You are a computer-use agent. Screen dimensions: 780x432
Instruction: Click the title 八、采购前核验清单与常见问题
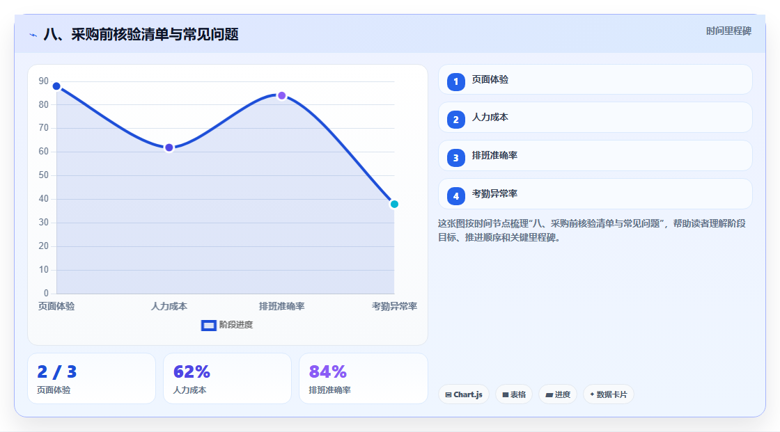[x=141, y=34]
